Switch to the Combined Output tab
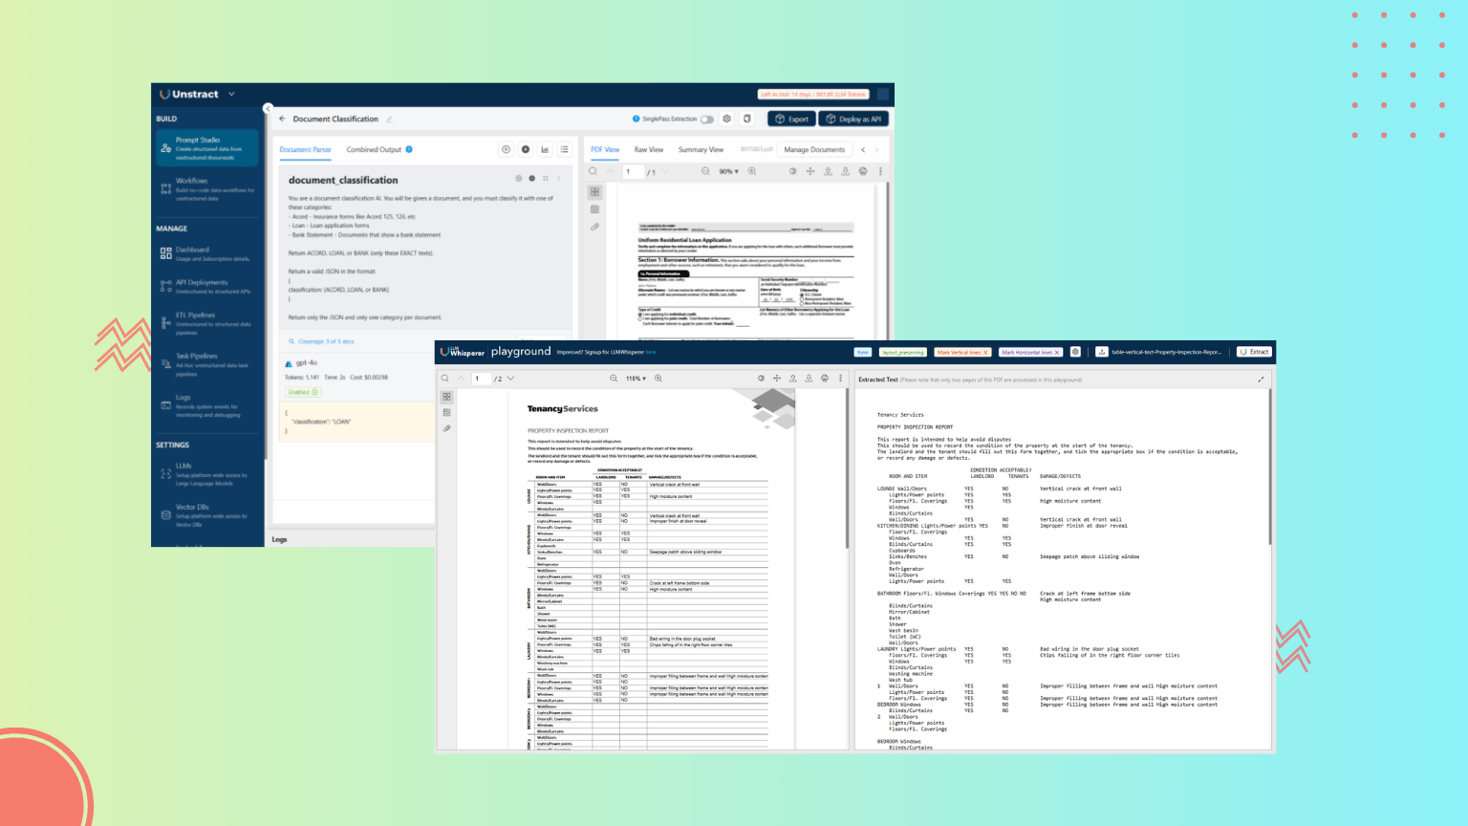Image resolution: width=1468 pixels, height=826 pixels. click(x=373, y=149)
